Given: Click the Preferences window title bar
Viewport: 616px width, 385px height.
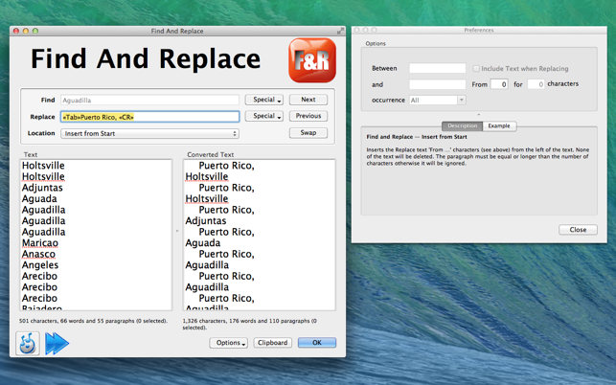Looking at the screenshot, I should 479,30.
